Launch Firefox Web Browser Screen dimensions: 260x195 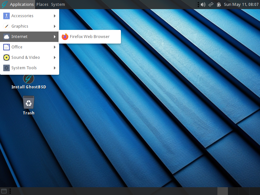coord(90,37)
